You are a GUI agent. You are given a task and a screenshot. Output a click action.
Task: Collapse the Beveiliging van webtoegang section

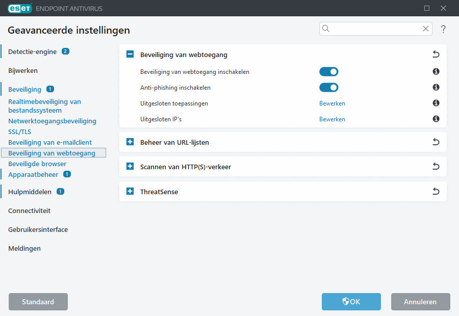coord(130,55)
